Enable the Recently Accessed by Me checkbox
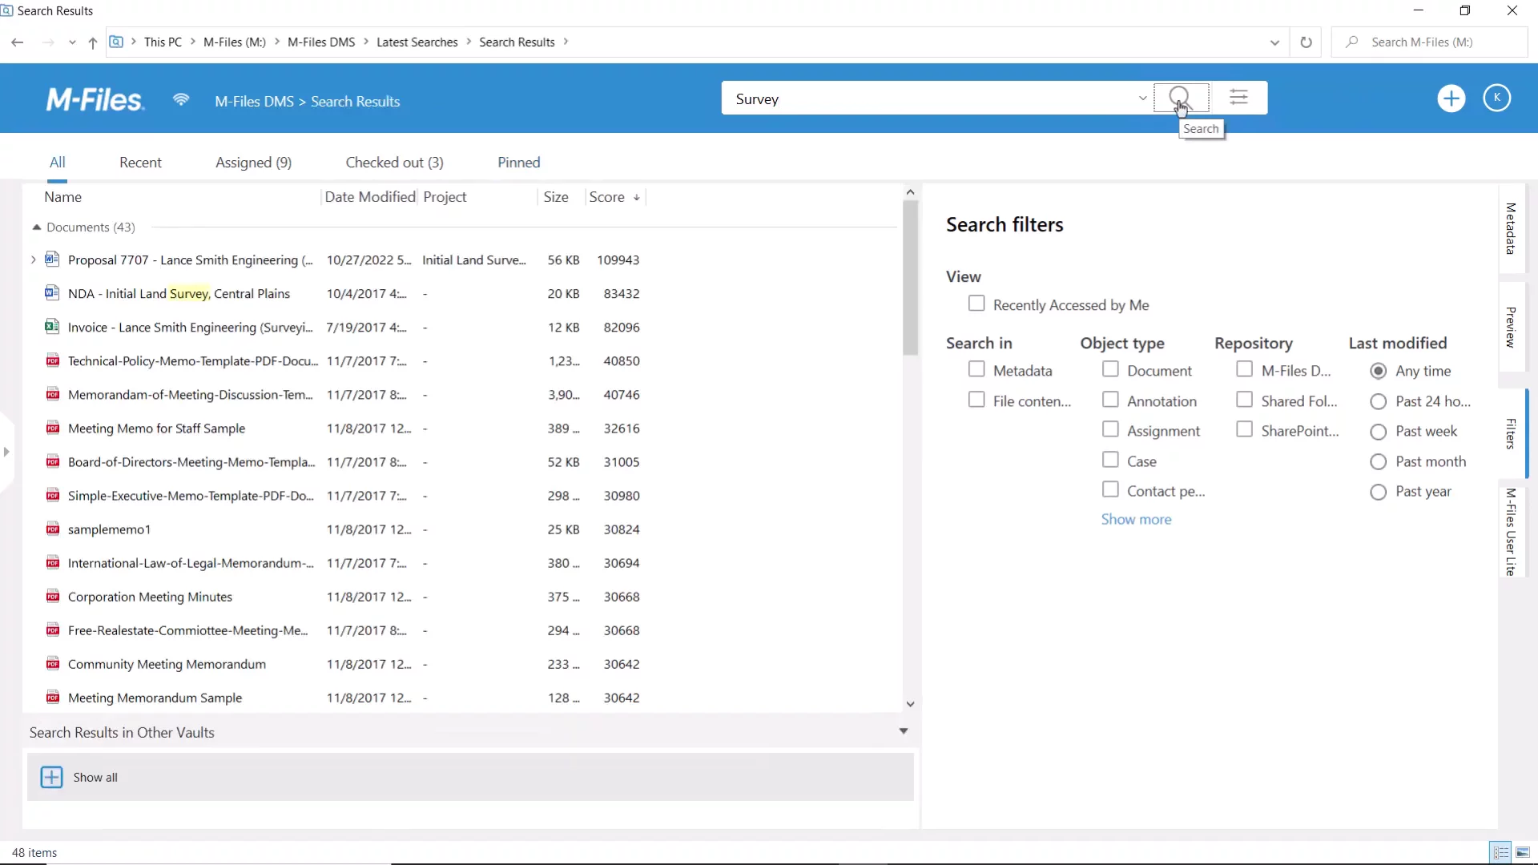Image resolution: width=1538 pixels, height=865 pixels. (976, 304)
